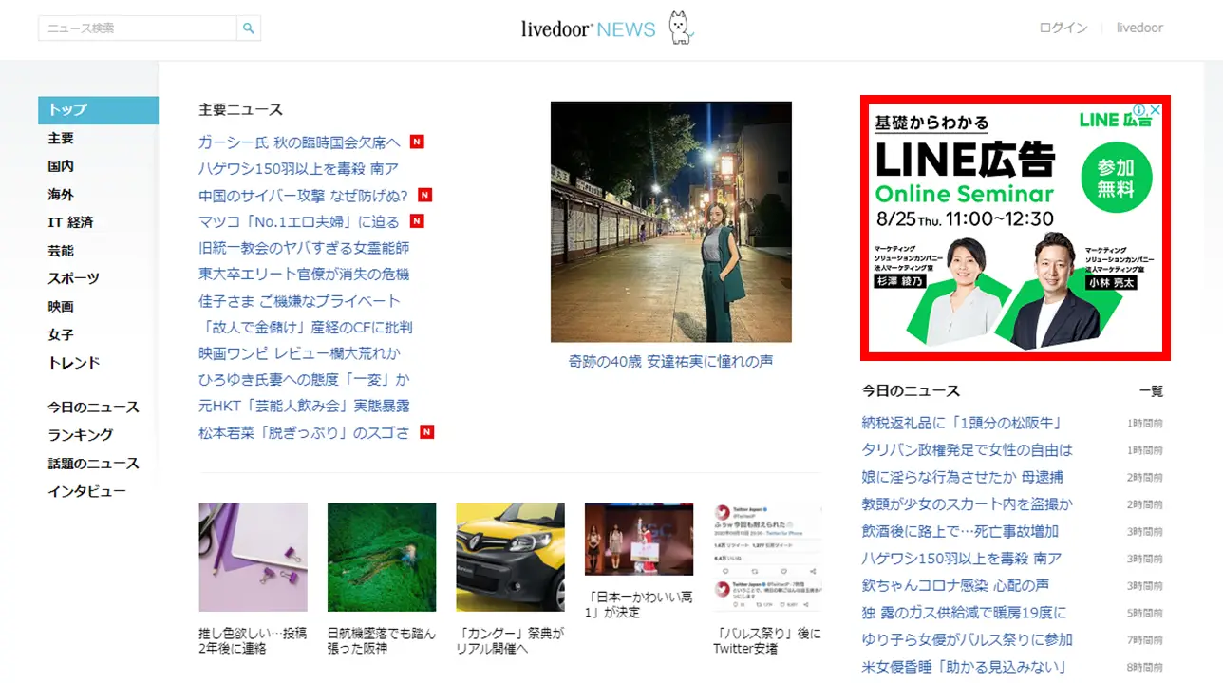Open headline 佳子さま ご機嫌なプライベート
This screenshot has height=683, width=1223.
click(x=299, y=300)
